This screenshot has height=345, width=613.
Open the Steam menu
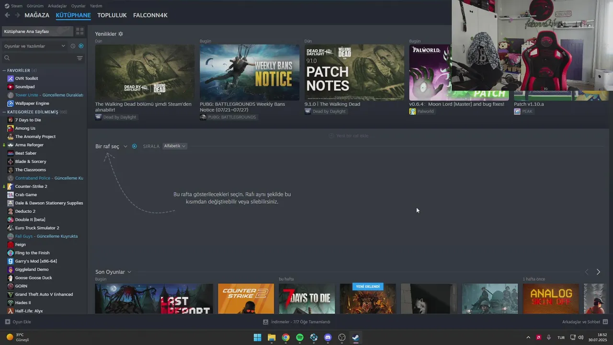tap(17, 6)
